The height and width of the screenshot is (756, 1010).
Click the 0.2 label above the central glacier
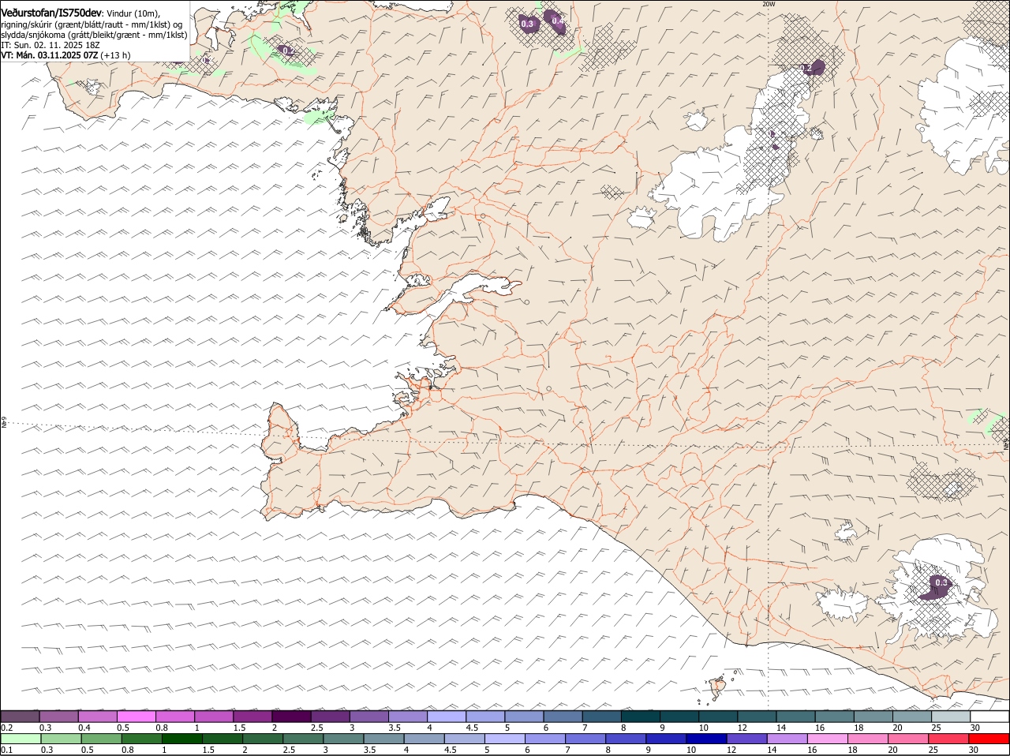(x=806, y=69)
